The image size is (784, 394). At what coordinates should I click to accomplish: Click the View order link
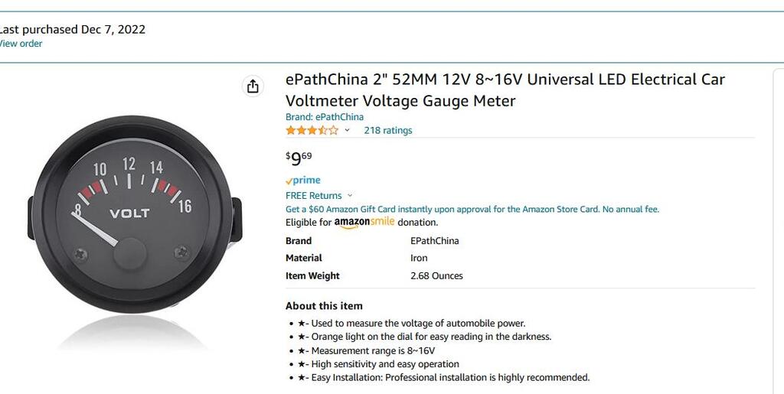tap(21, 44)
